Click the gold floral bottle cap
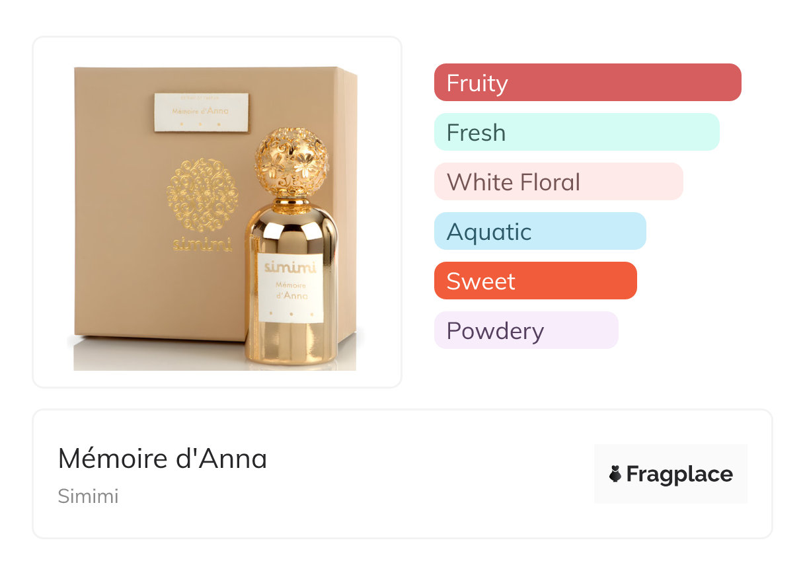Viewport: 805px width, 571px height. click(291, 159)
